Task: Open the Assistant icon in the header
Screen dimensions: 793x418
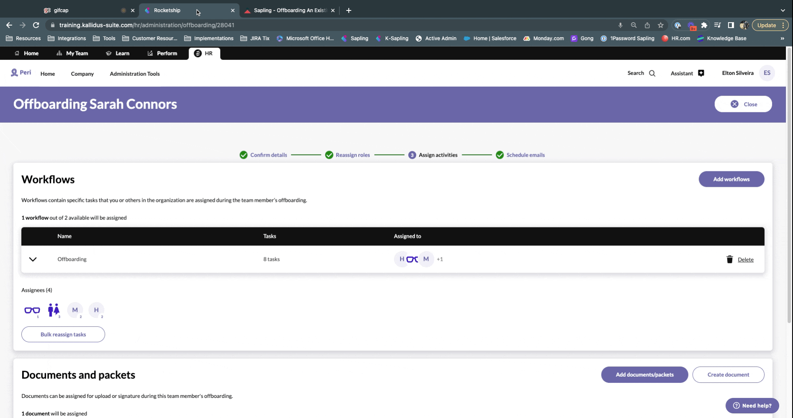Action: 701,73
